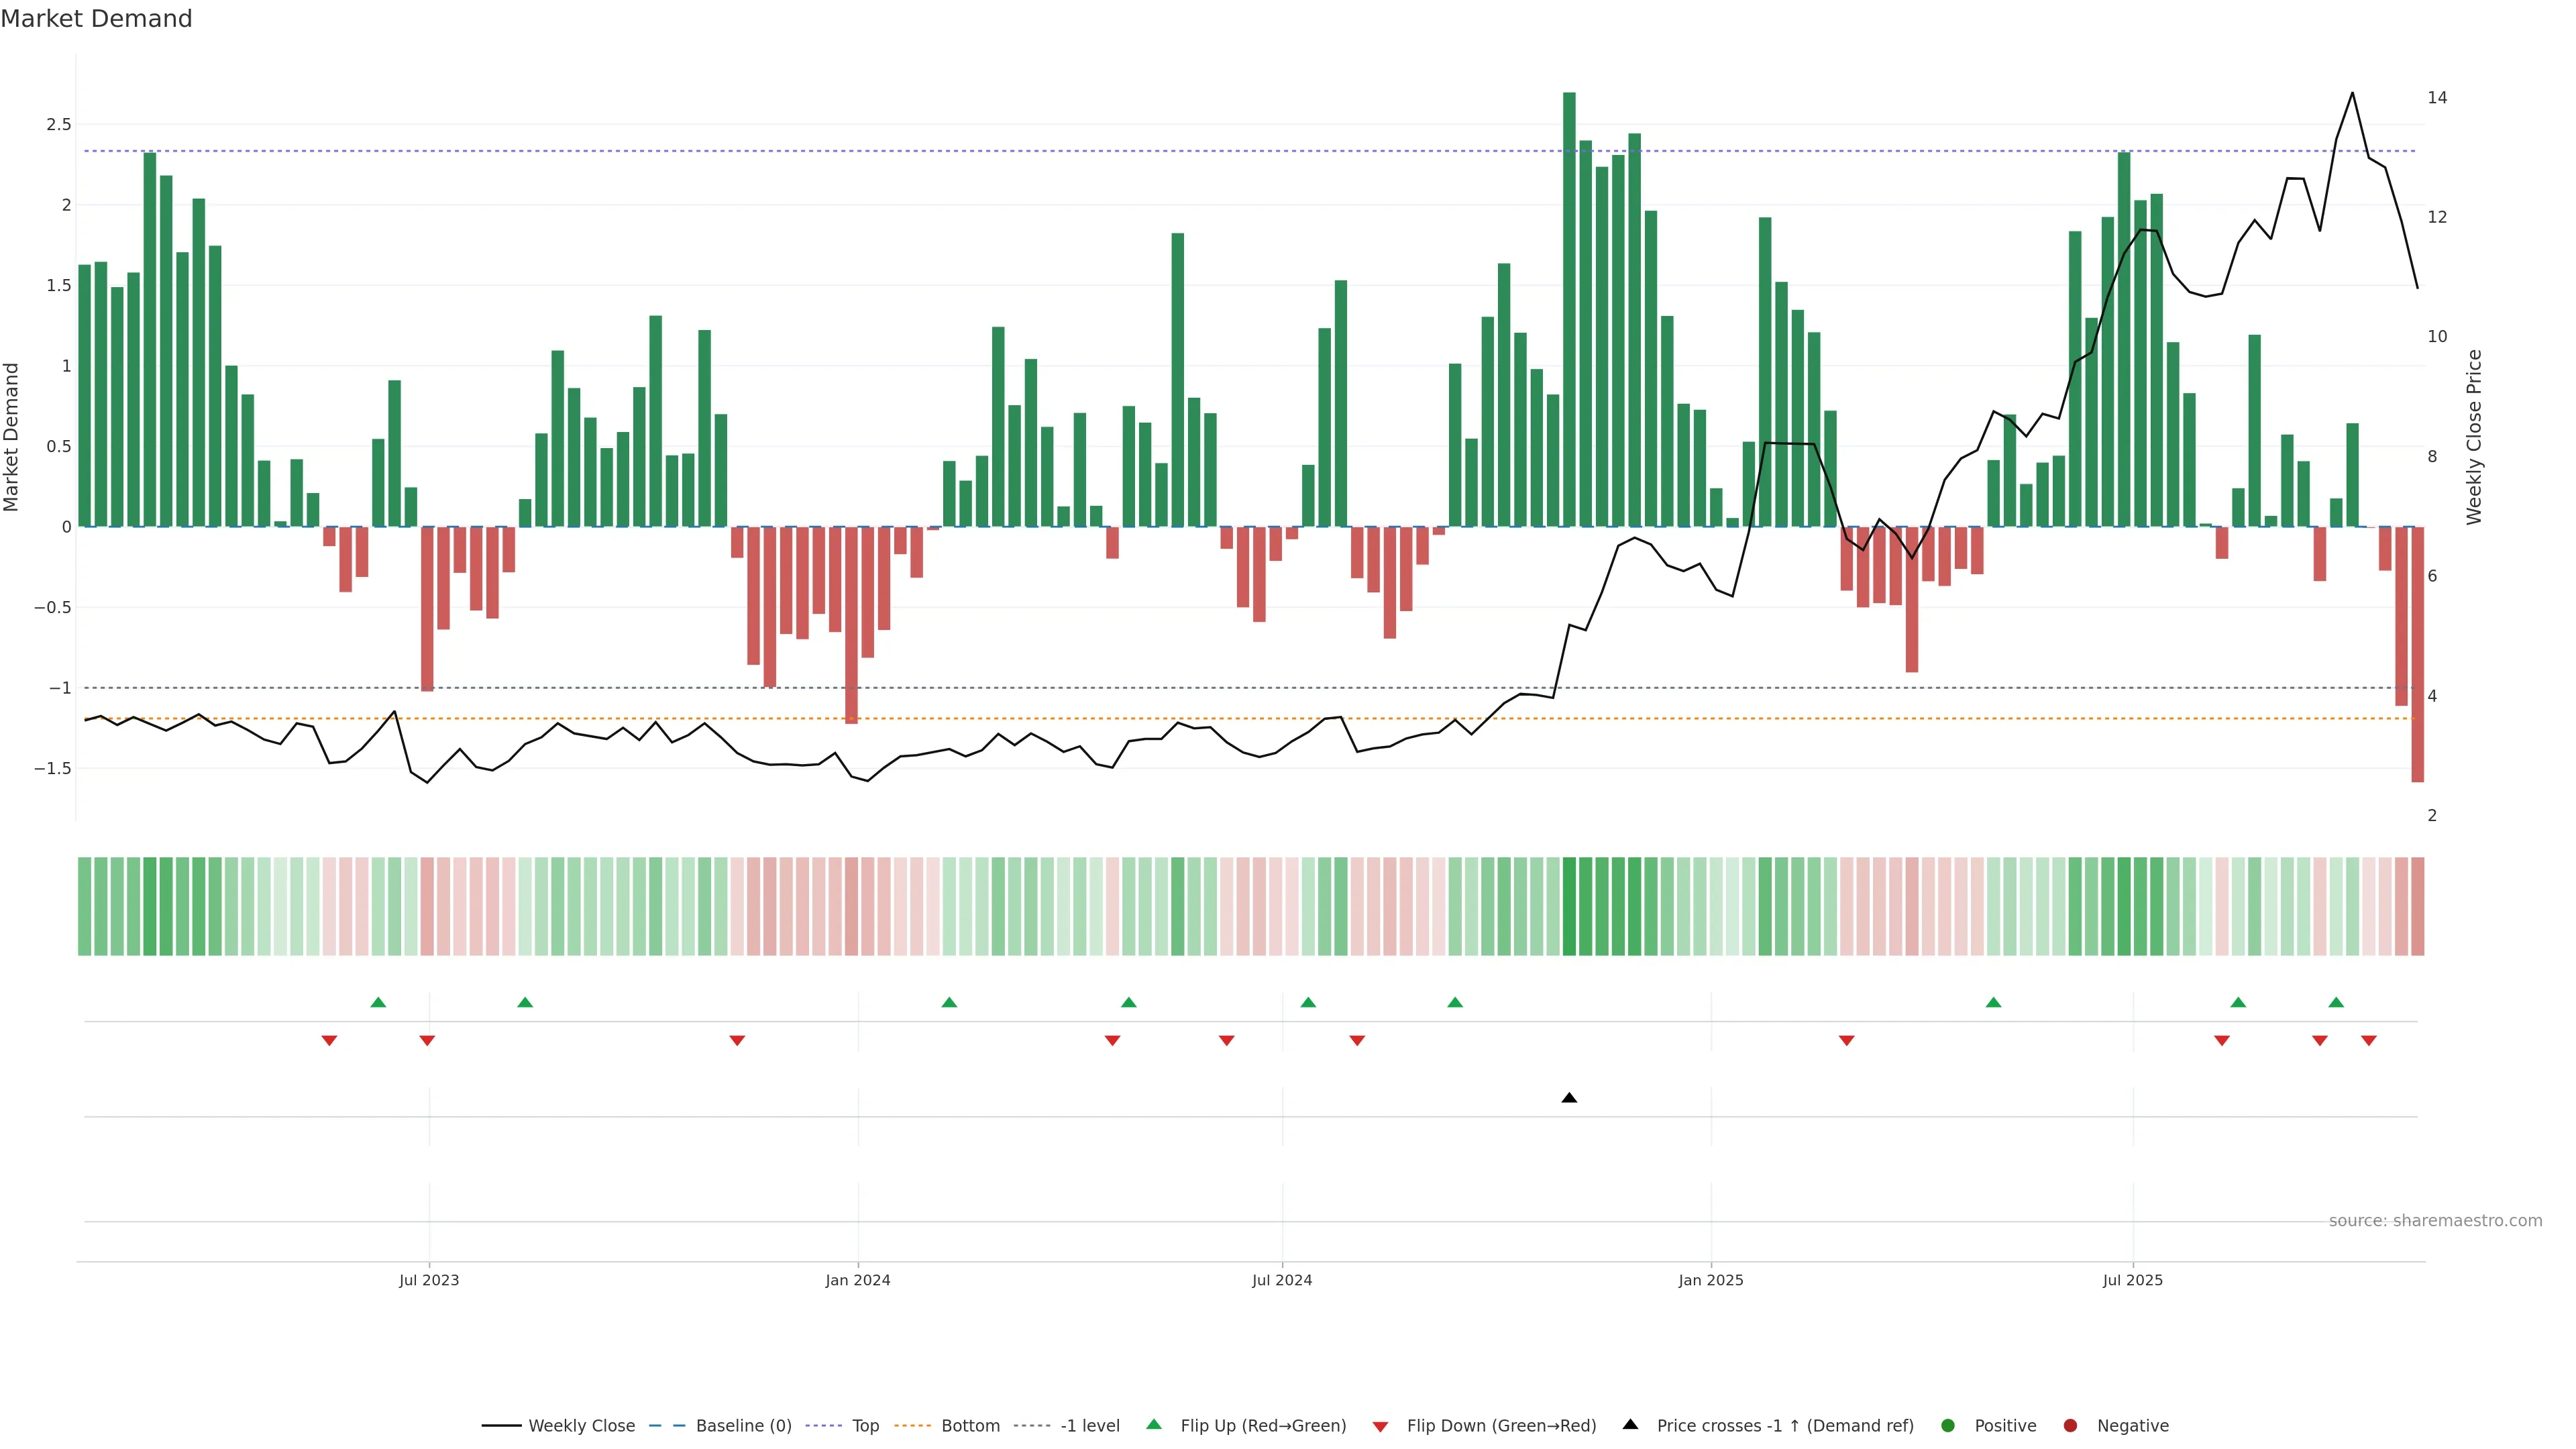The image size is (2576, 1449).
Task: Click the black triangle Price crosses legend icon
Action: (1630, 1425)
